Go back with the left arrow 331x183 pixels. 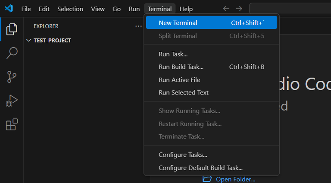click(226, 9)
